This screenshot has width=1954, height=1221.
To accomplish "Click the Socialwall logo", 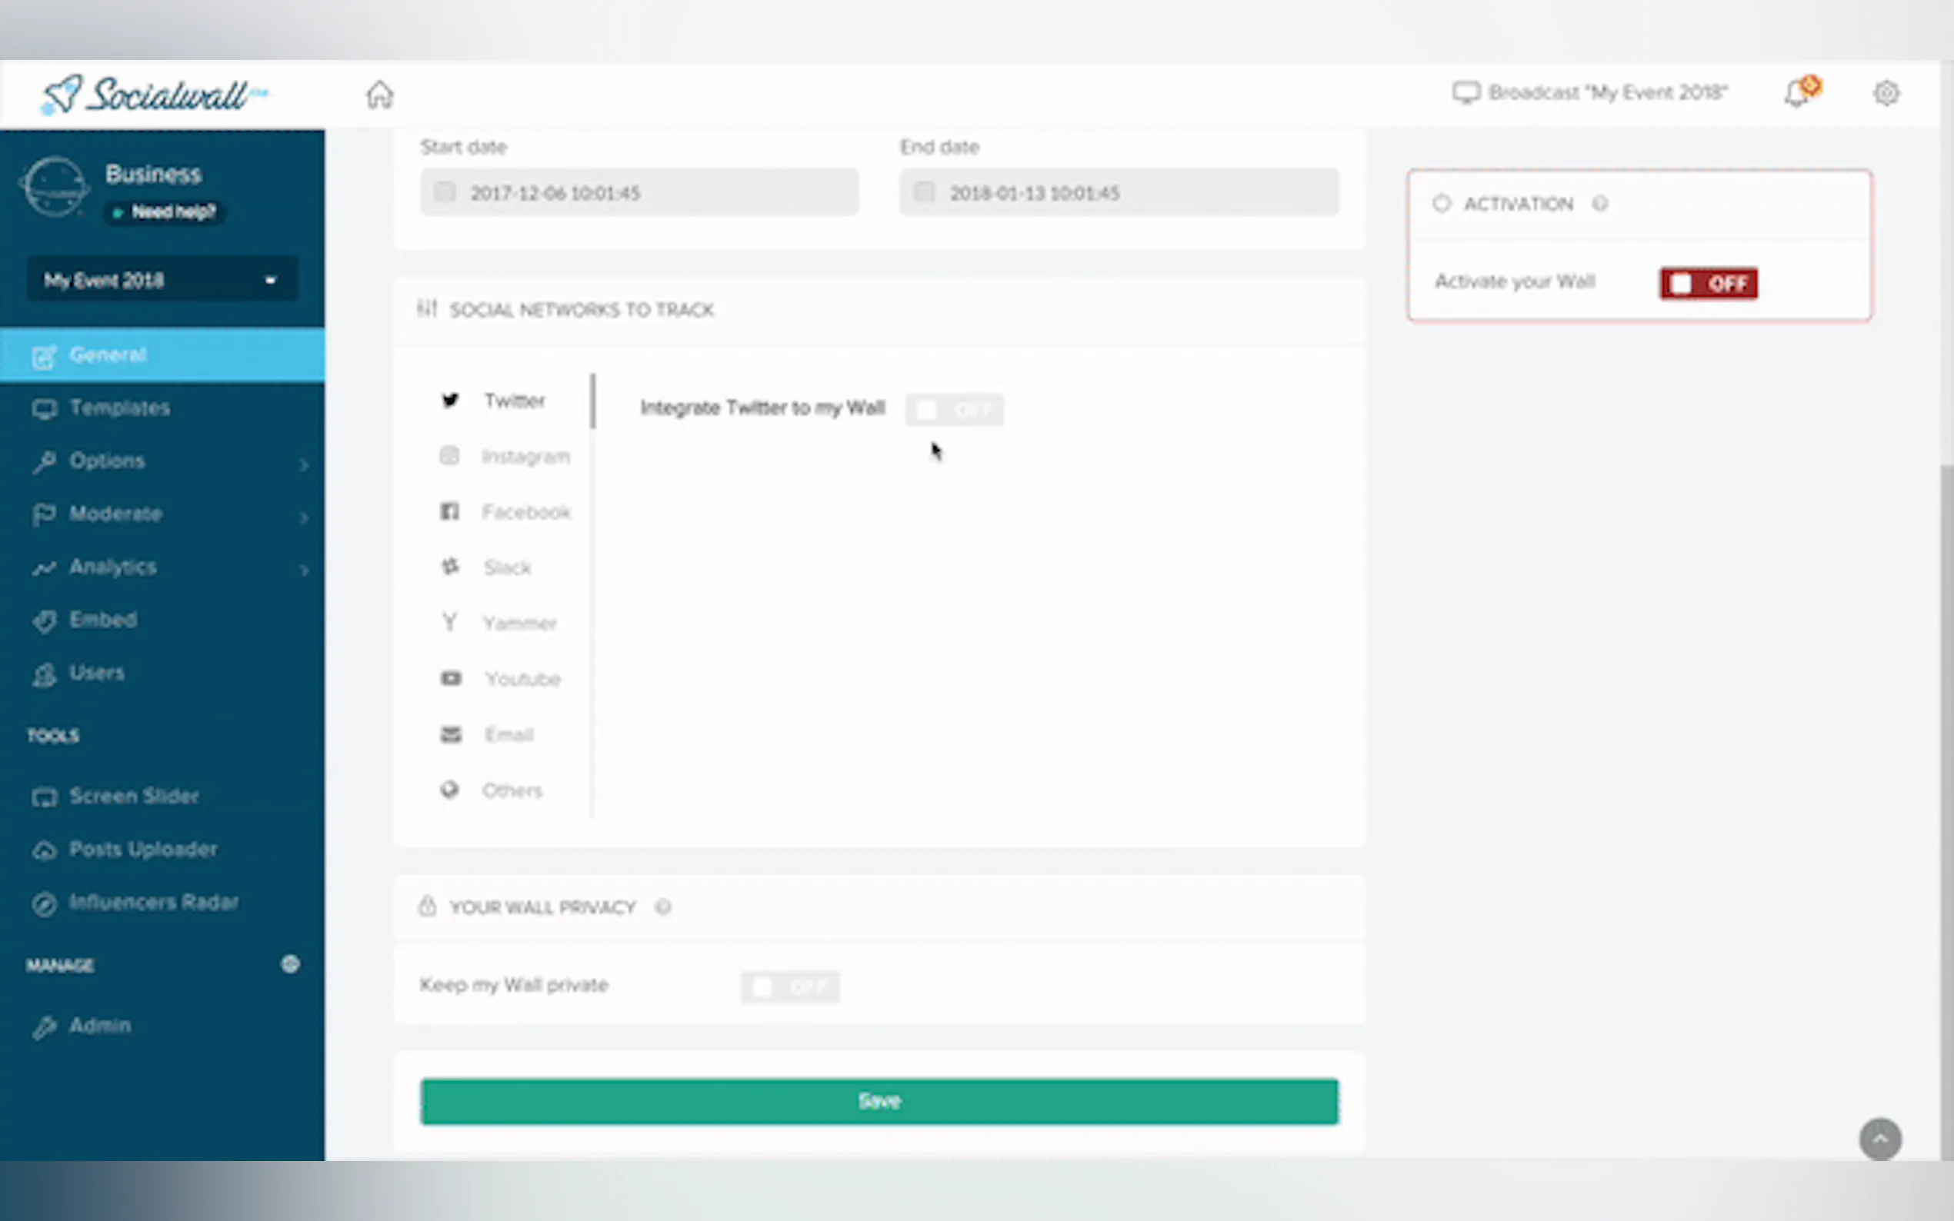I will [154, 95].
